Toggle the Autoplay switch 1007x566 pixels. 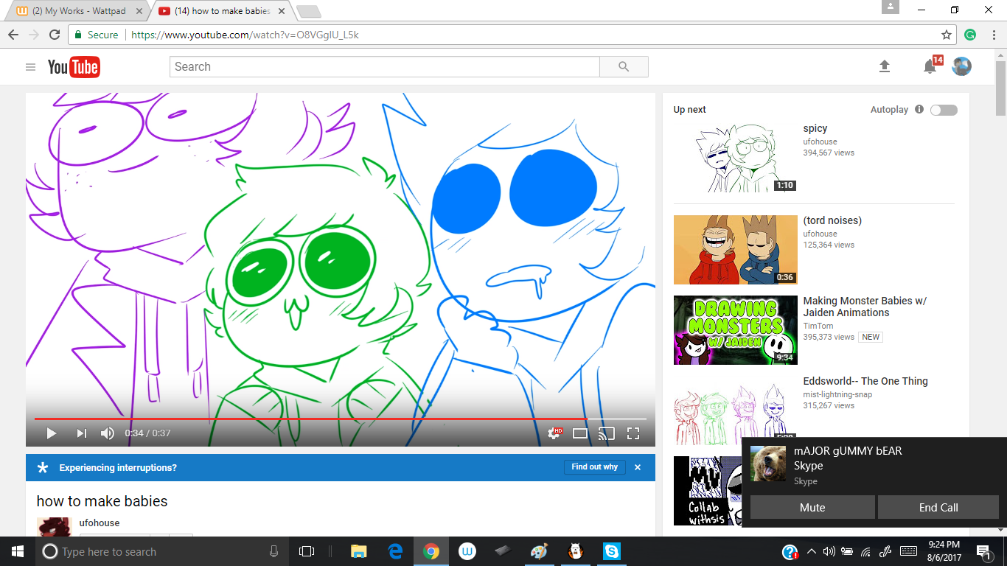coord(944,110)
